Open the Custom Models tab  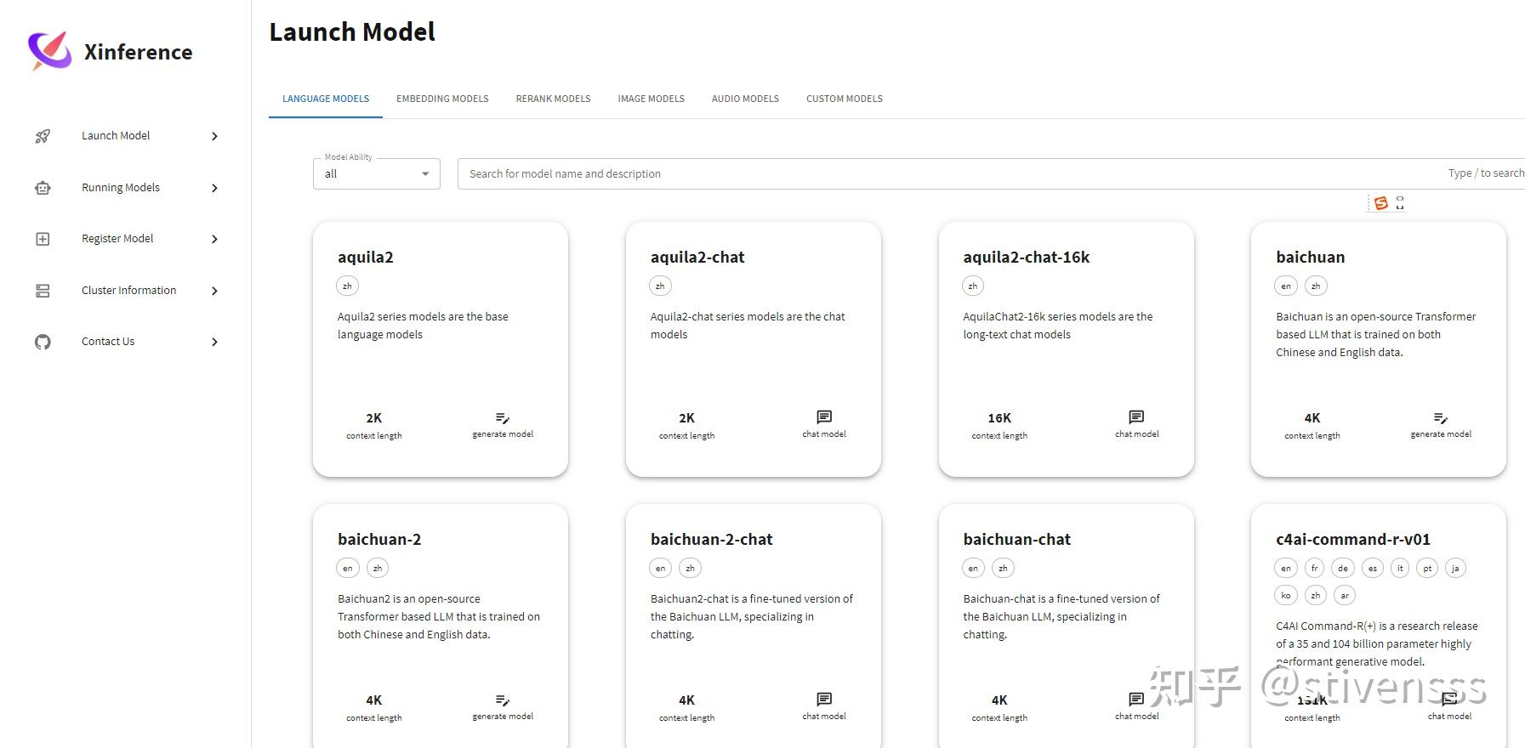(x=844, y=99)
